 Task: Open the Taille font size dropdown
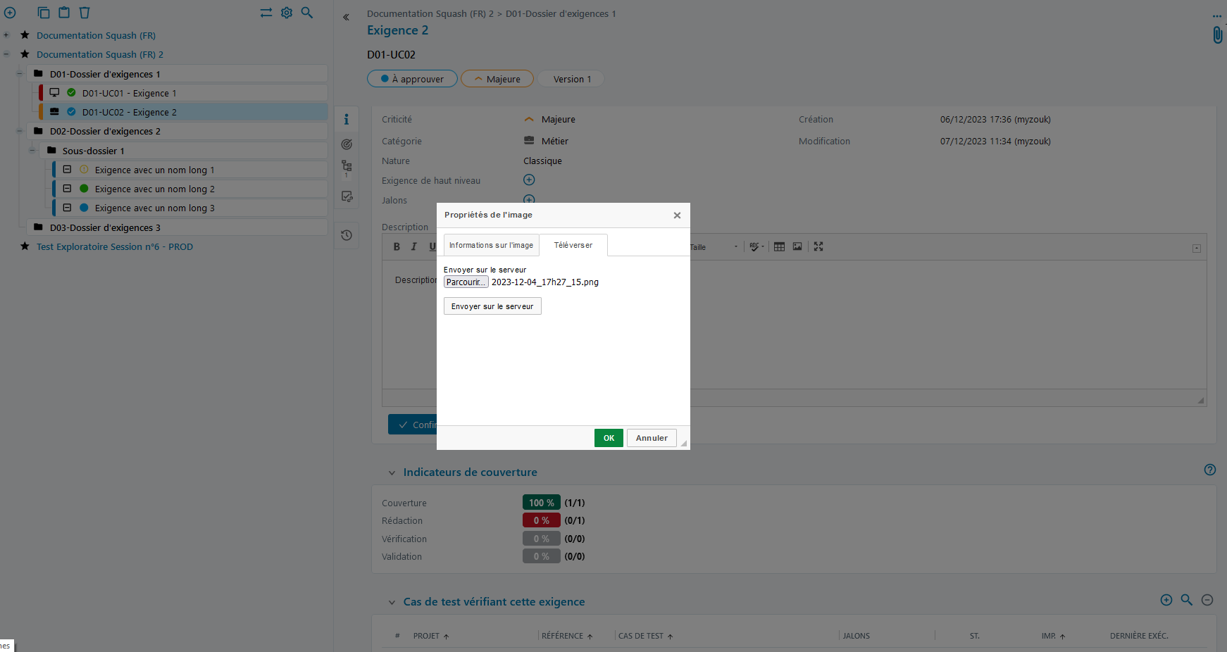(x=714, y=247)
